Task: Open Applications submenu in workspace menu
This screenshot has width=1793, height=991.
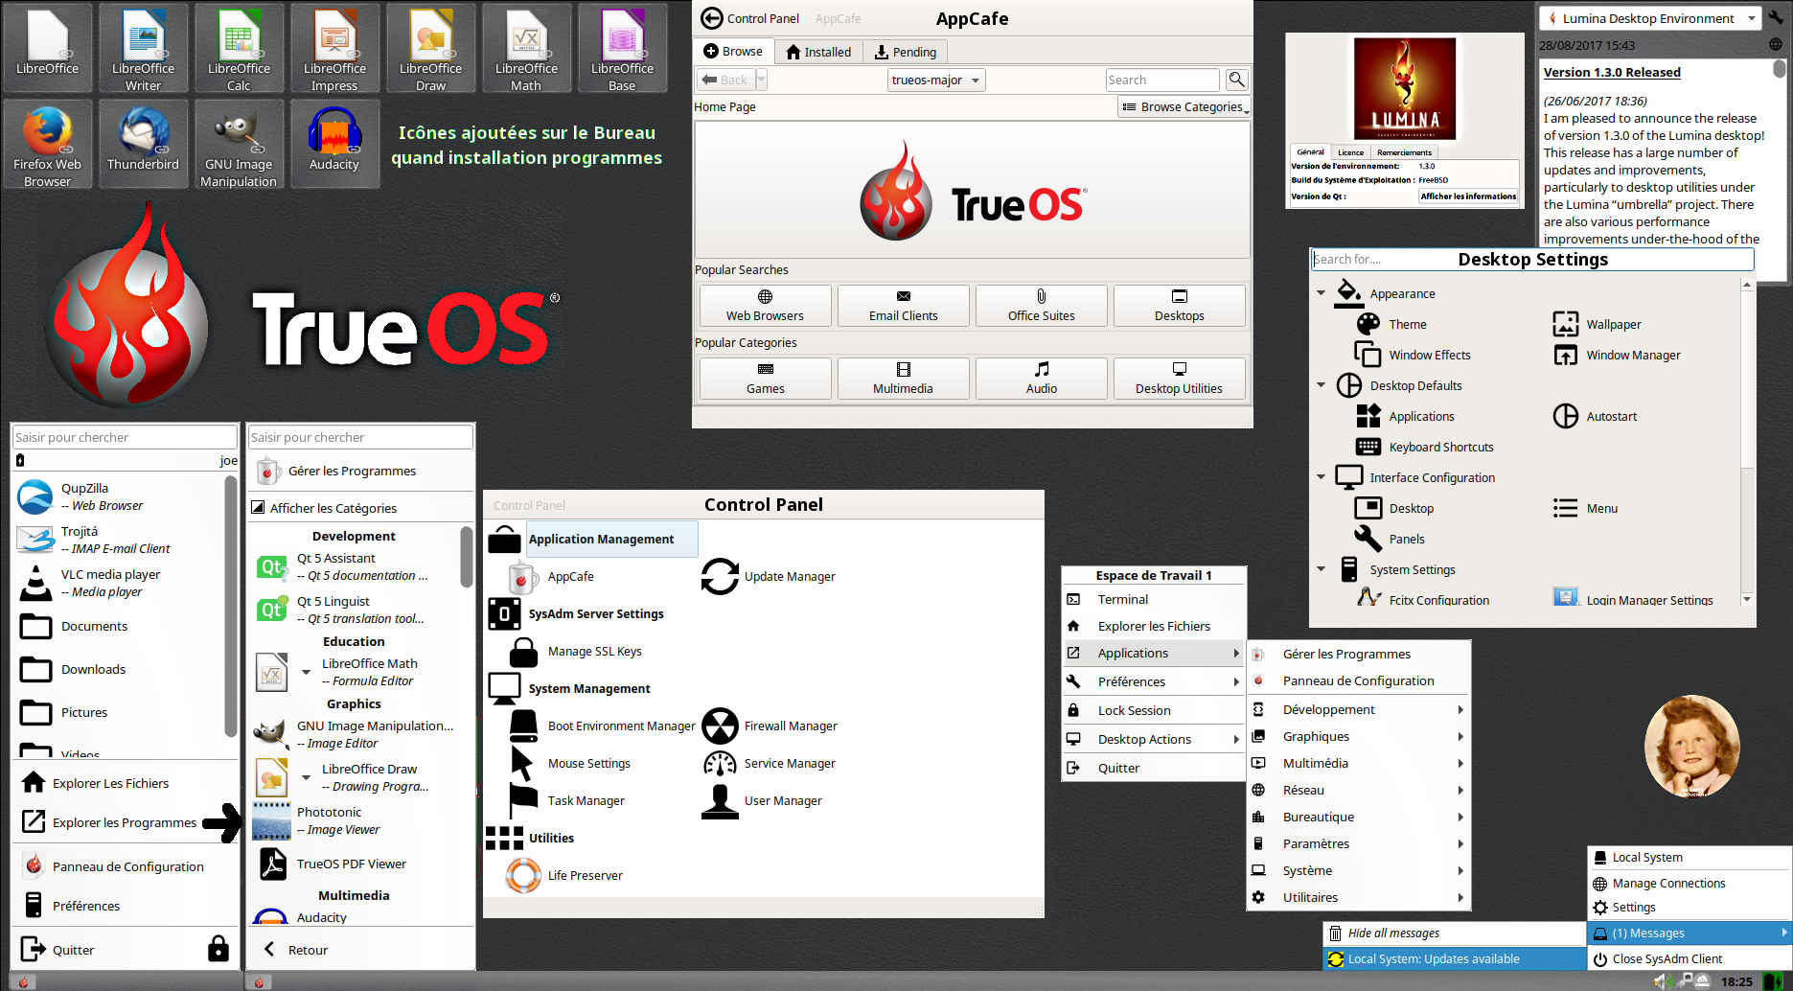Action: click(1153, 654)
